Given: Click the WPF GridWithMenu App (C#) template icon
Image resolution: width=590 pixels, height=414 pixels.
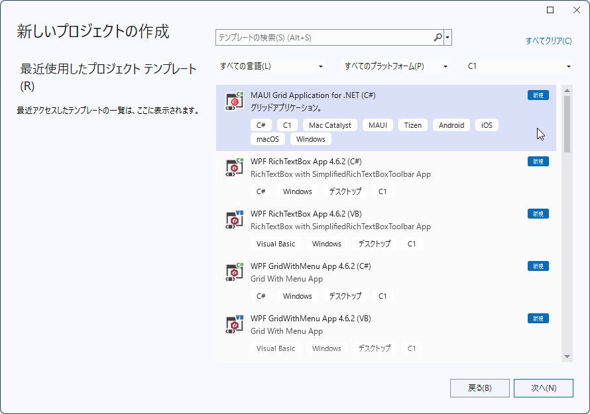Looking at the screenshot, I should (235, 272).
